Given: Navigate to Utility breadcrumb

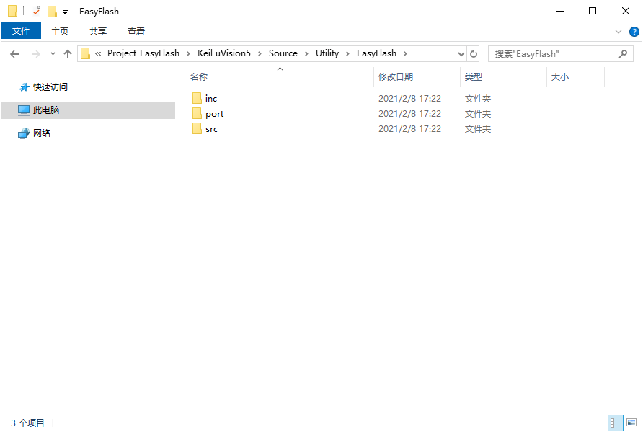Looking at the screenshot, I should tap(327, 53).
